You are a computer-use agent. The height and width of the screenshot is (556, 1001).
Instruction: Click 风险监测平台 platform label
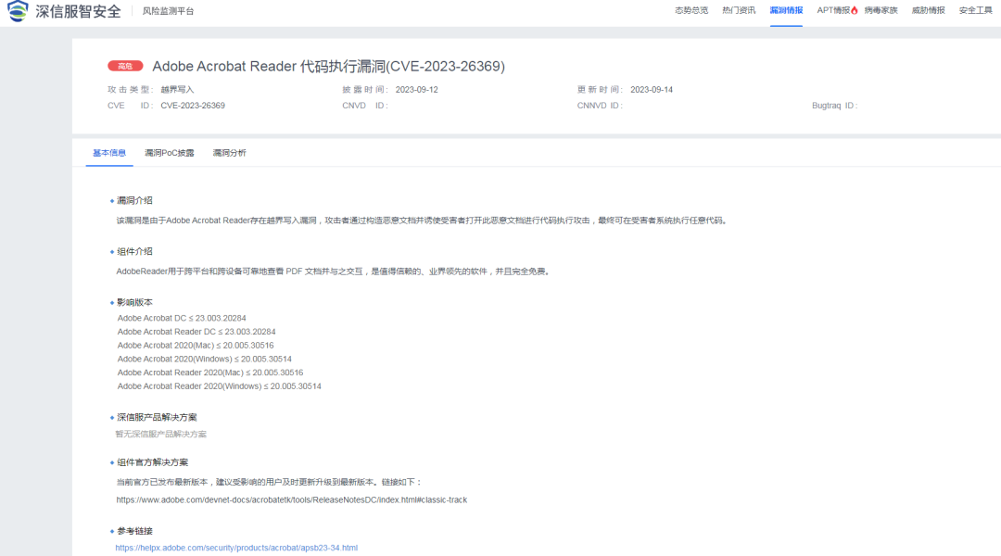[x=168, y=11]
